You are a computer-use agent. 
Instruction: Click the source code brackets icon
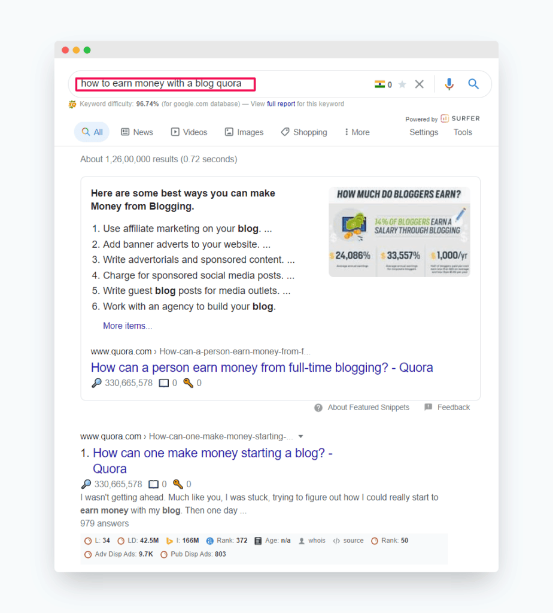[336, 541]
